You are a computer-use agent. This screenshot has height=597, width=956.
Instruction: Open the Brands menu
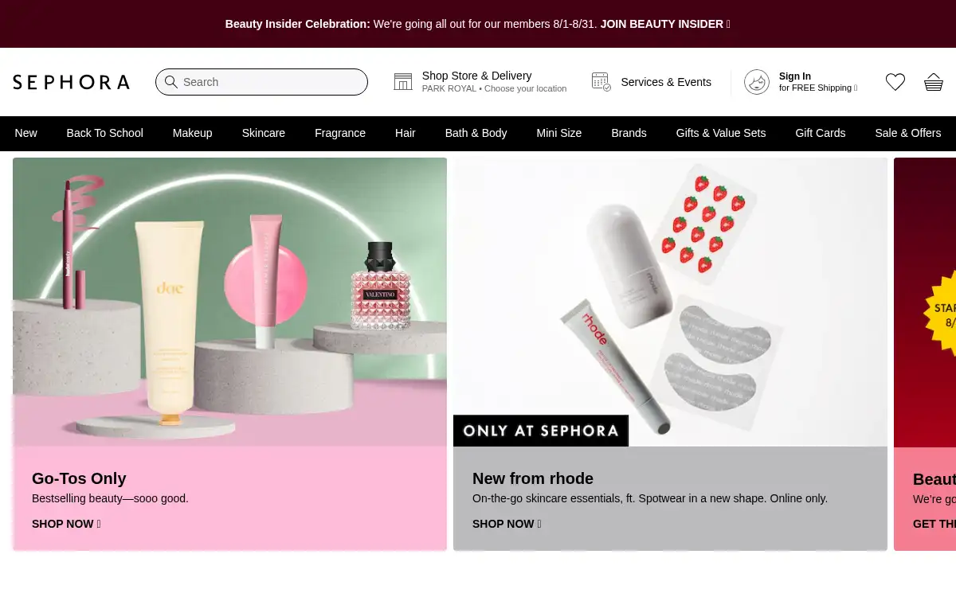click(629, 133)
